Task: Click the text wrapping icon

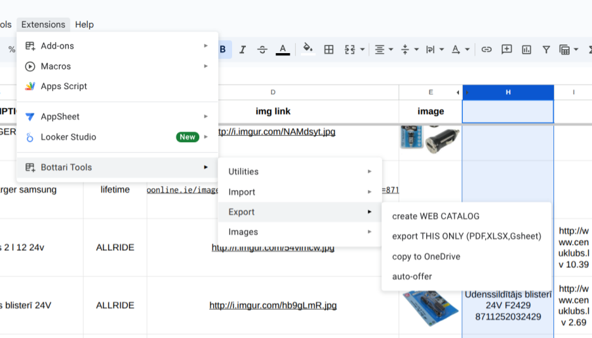Action: pyautogui.click(x=431, y=49)
